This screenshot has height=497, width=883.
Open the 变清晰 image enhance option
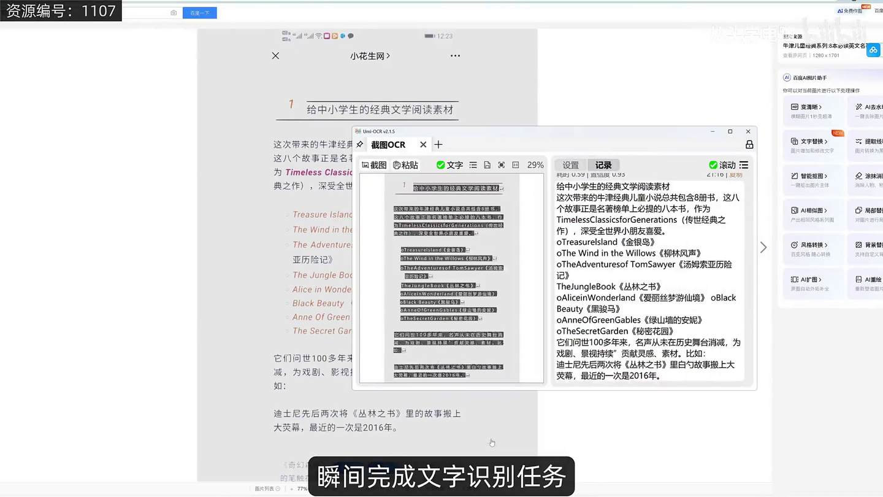(812, 111)
